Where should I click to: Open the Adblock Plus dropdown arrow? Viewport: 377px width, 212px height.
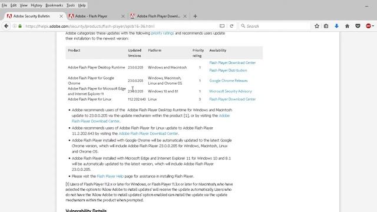pos(373,26)
